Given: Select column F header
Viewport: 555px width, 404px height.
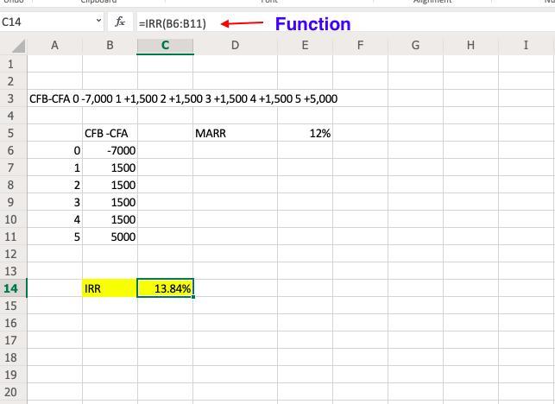Looking at the screenshot, I should pyautogui.click(x=360, y=46).
